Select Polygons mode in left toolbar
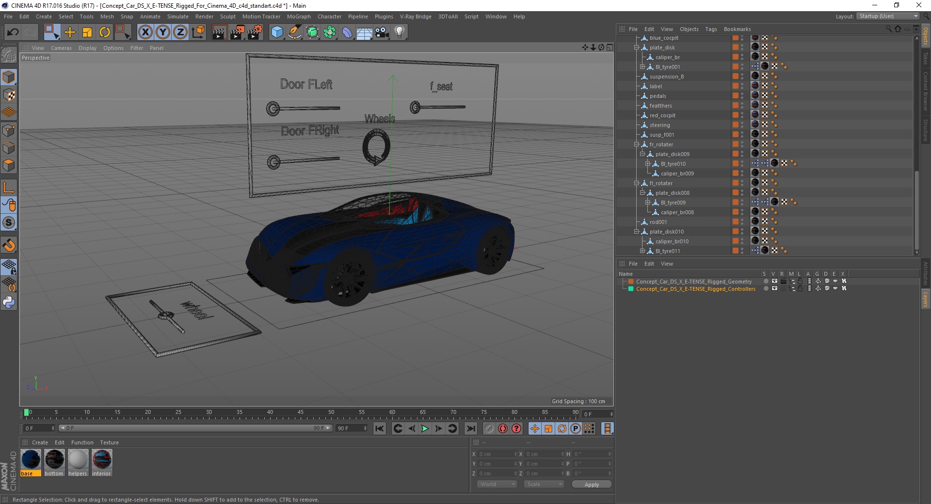This screenshot has height=504, width=931. point(9,165)
